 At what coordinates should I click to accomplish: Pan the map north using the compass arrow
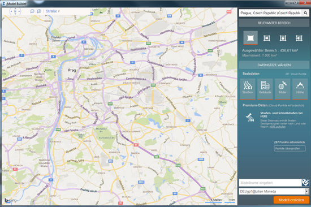pyautogui.click(x=15, y=8)
